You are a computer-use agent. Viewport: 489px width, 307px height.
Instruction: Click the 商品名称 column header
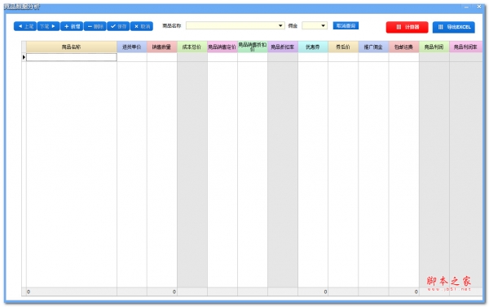pyautogui.click(x=72, y=47)
